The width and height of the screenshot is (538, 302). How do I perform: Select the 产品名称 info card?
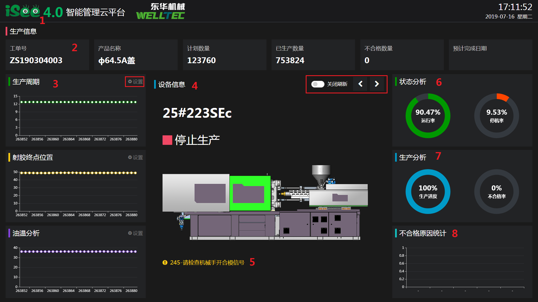(x=136, y=55)
